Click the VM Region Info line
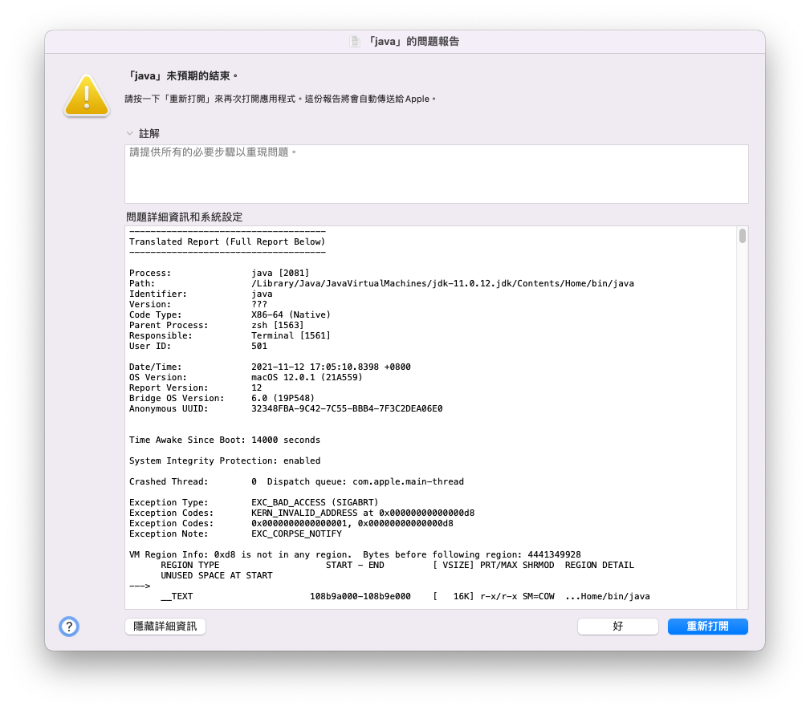The width and height of the screenshot is (810, 710). 355,554
